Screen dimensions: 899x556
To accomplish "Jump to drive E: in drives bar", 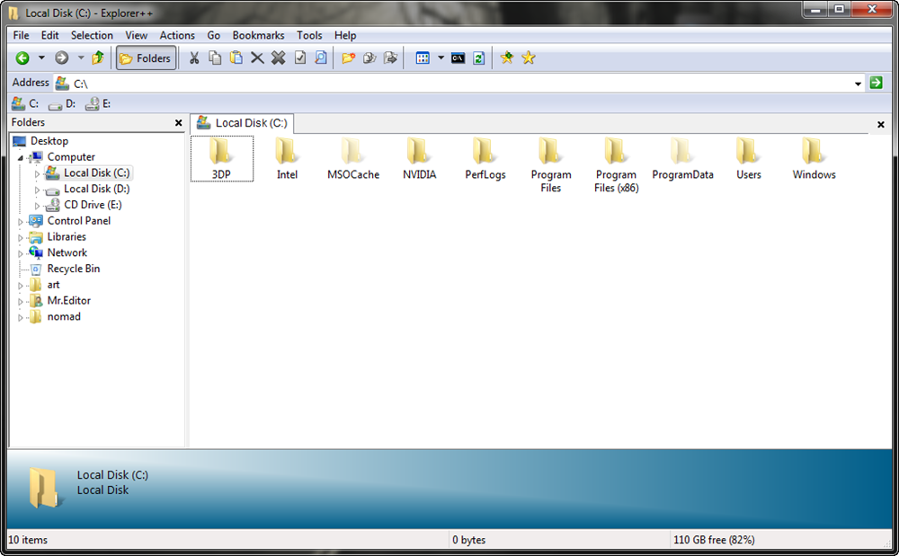I will click(x=98, y=103).
